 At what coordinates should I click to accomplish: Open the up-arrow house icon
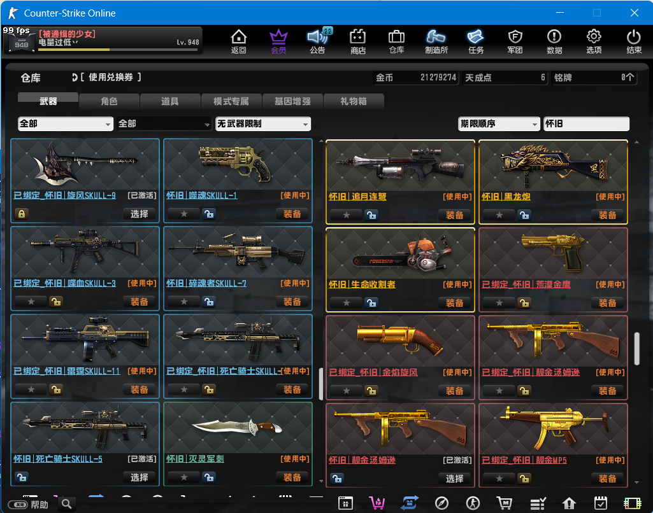click(569, 503)
